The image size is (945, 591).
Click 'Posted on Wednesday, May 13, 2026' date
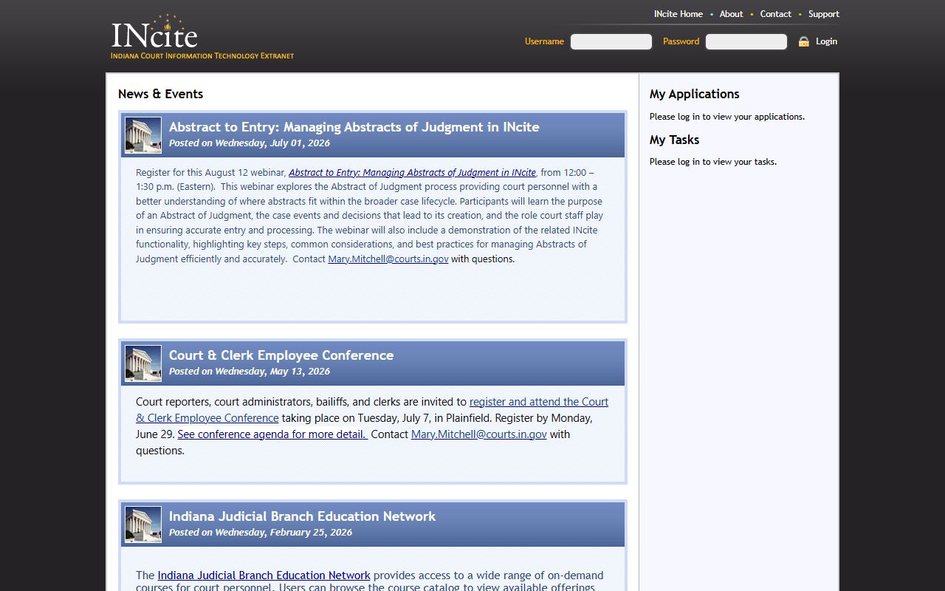click(x=250, y=372)
